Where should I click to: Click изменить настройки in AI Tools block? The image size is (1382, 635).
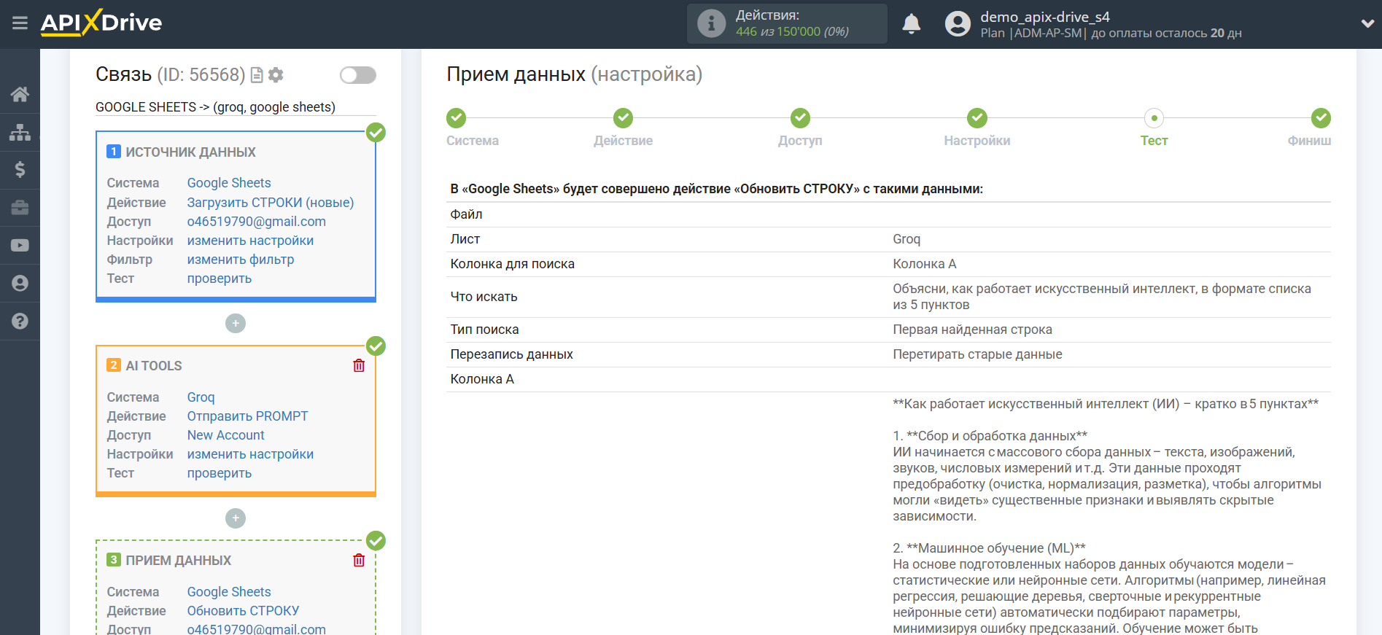pyautogui.click(x=250, y=454)
